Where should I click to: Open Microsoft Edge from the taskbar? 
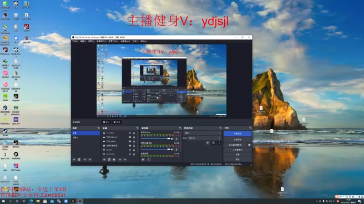(31, 201)
